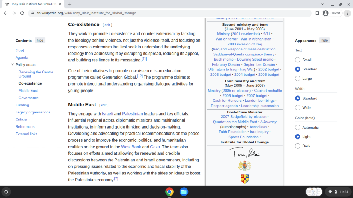Close the Tony Blair Institute tab
353x198 pixels.
pos(60,4)
